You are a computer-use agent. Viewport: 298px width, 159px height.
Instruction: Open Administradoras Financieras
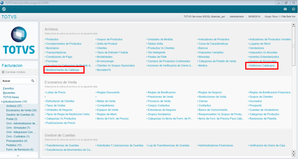click(x=216, y=145)
